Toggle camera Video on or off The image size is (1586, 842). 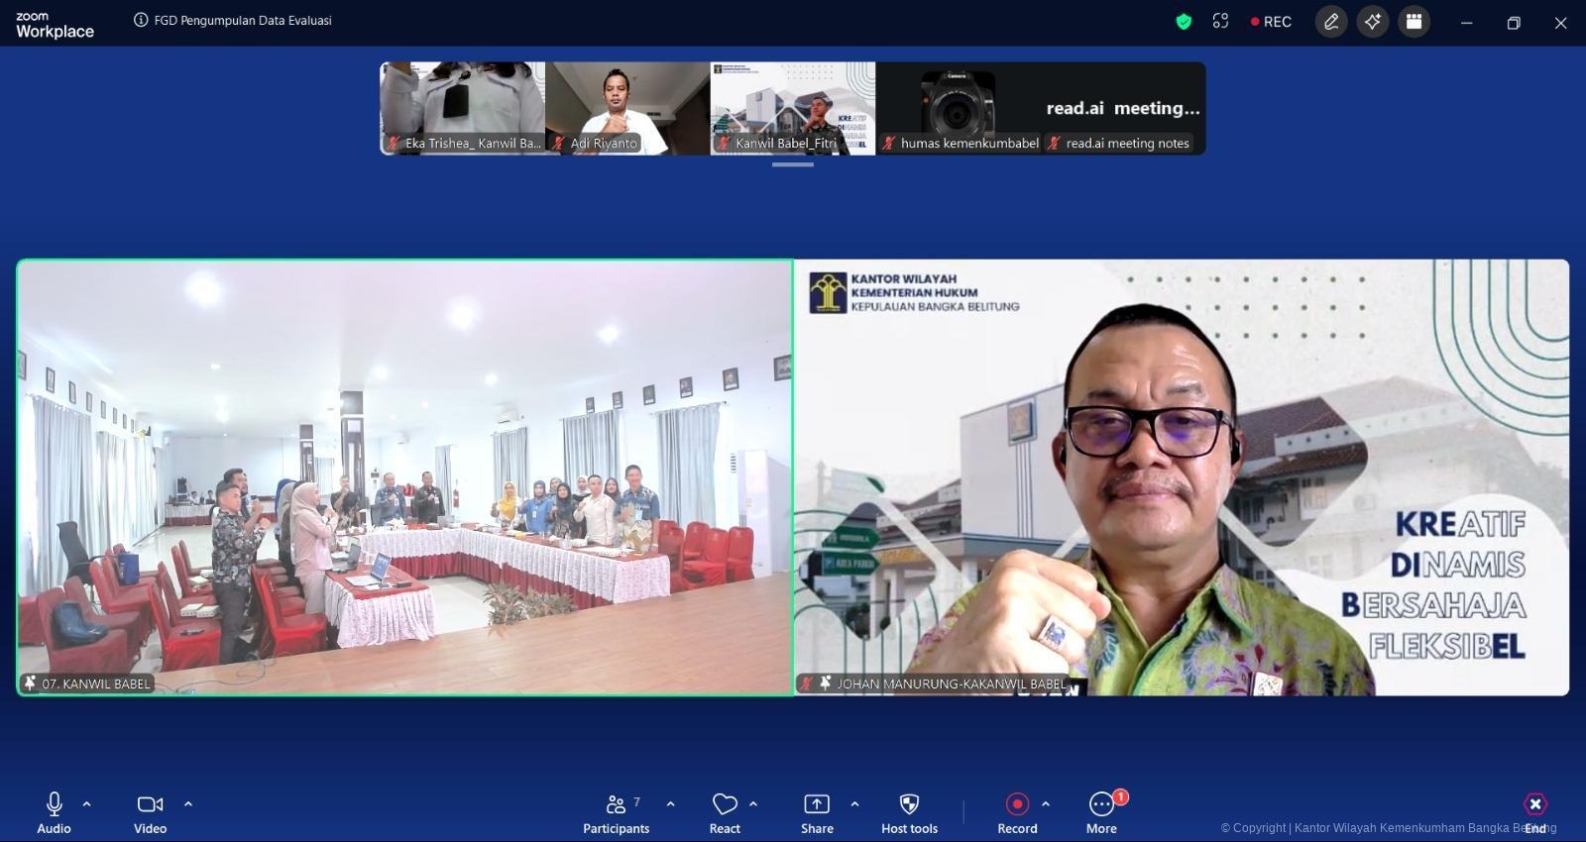[x=151, y=813]
